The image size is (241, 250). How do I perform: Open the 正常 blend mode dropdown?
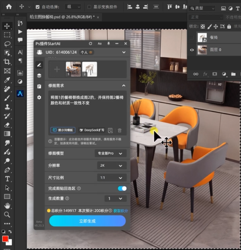coord(206,18)
